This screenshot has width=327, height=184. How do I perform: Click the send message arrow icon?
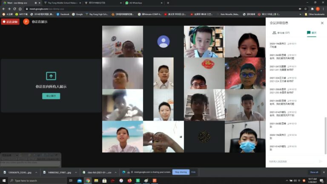(321, 161)
